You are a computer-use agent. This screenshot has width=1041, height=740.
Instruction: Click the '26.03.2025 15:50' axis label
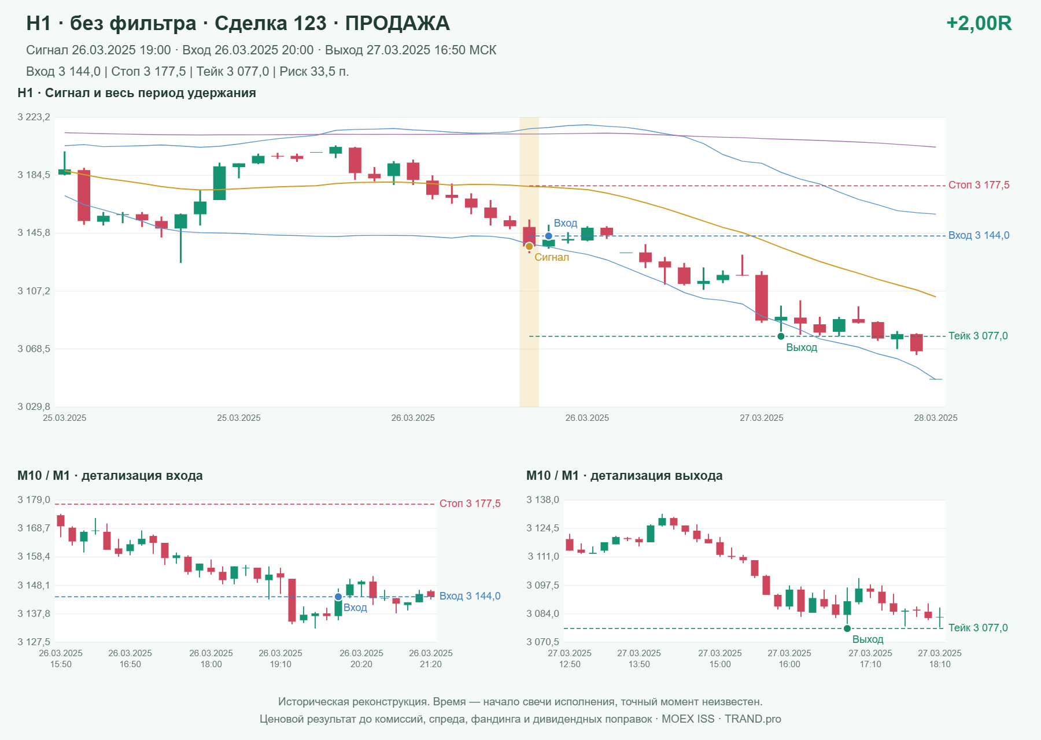[x=61, y=658]
